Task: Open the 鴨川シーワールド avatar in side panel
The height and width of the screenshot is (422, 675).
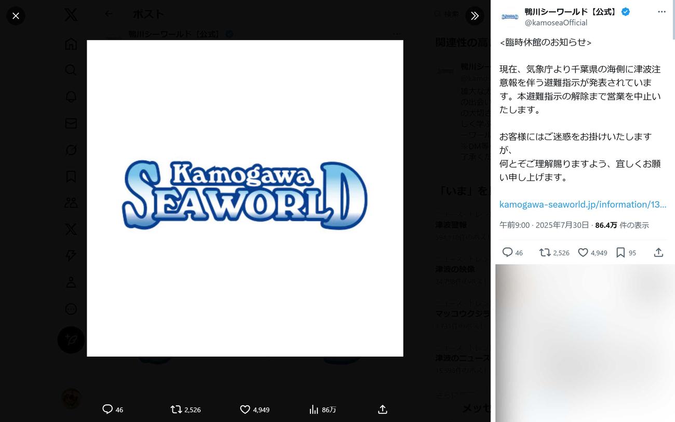Action: pos(510,17)
